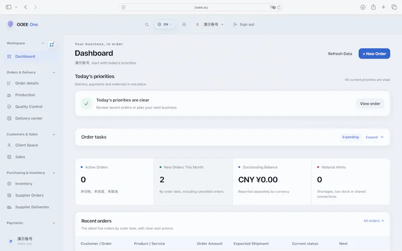Image resolution: width=402 pixels, height=251 pixels.
Task: Expand the Order tasks panel
Action: pyautogui.click(x=374, y=137)
